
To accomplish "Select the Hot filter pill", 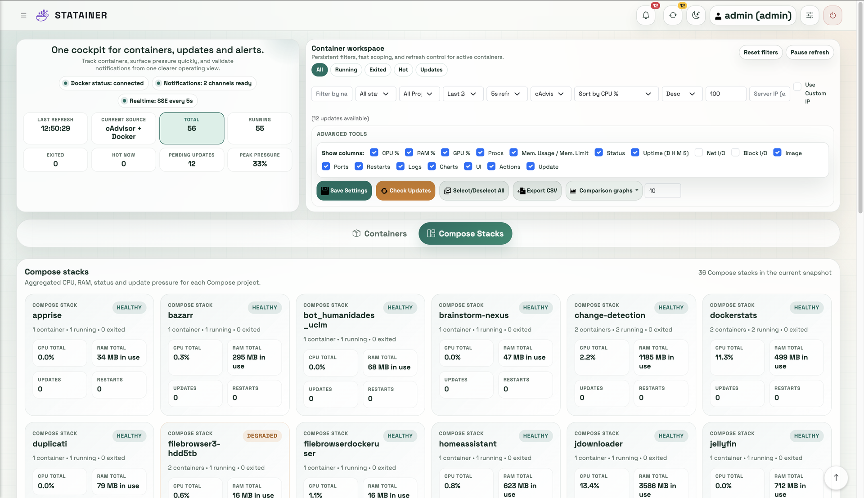I will [403, 70].
